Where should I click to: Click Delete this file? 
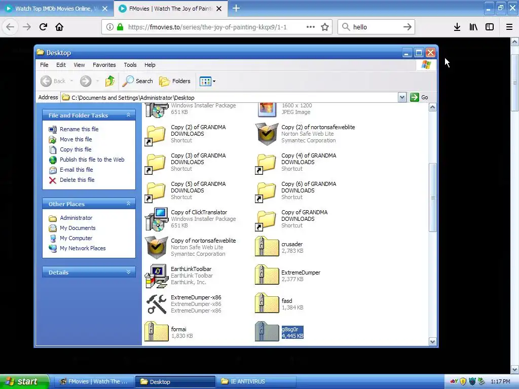(77, 180)
